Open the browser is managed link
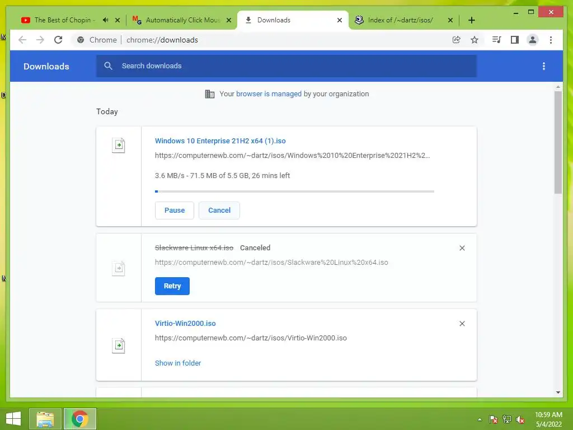The image size is (573, 430). (269, 94)
